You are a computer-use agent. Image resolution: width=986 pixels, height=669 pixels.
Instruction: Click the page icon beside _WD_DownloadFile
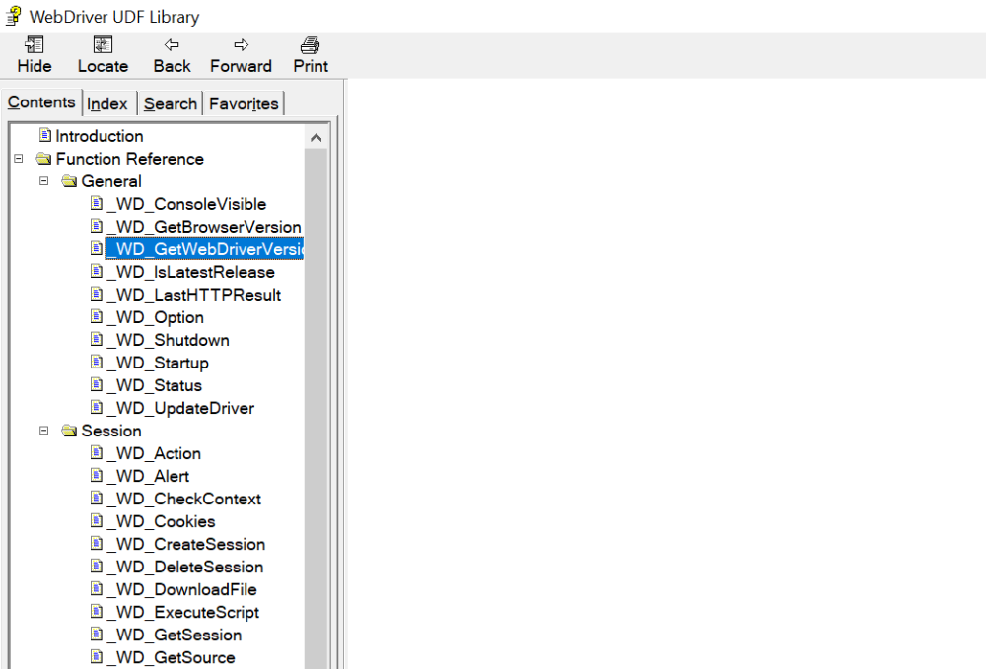(97, 588)
